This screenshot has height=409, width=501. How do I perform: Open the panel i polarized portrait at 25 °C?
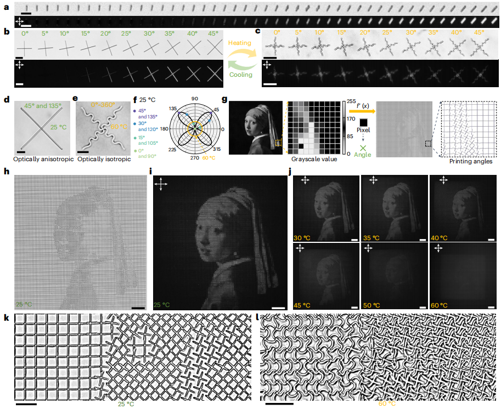click(221, 242)
